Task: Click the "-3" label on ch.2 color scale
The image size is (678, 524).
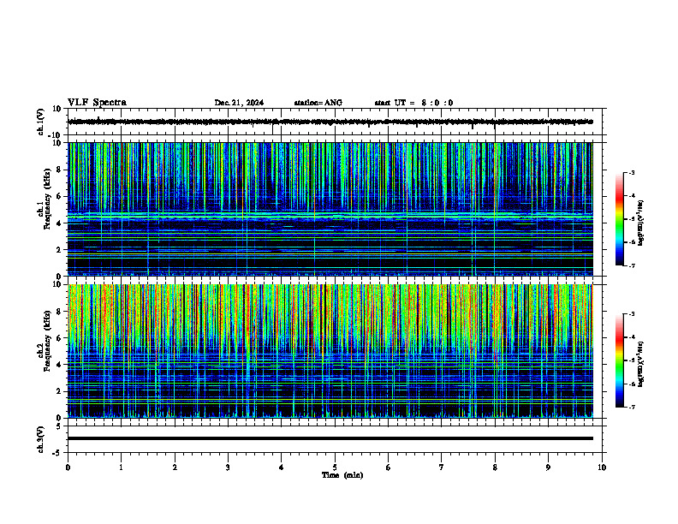Action: 631,314
